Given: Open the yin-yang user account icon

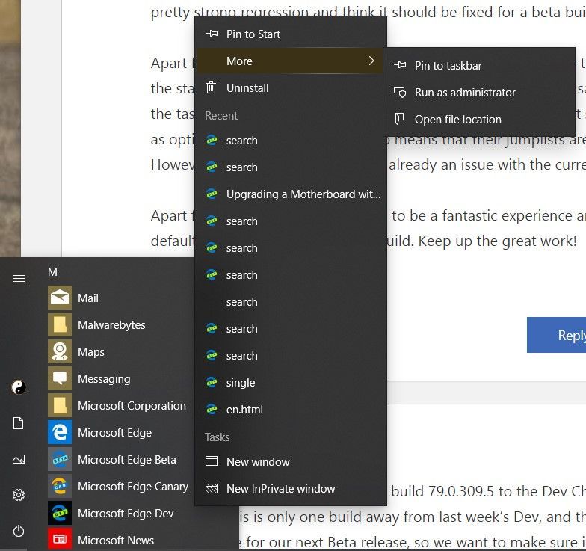Looking at the screenshot, I should tap(19, 387).
